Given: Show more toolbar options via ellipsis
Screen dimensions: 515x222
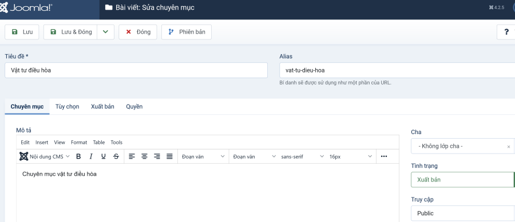Looking at the screenshot, I should coord(384,156).
